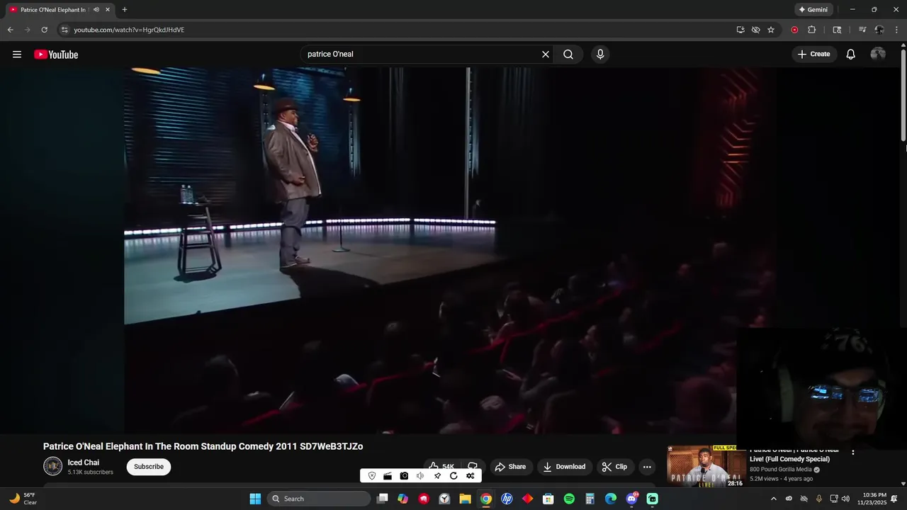Show hidden system tray icons
This screenshot has width=907, height=510.
pyautogui.click(x=774, y=499)
